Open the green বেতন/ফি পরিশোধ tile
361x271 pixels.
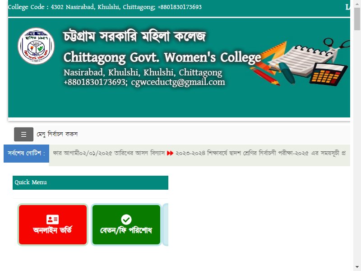(x=126, y=224)
